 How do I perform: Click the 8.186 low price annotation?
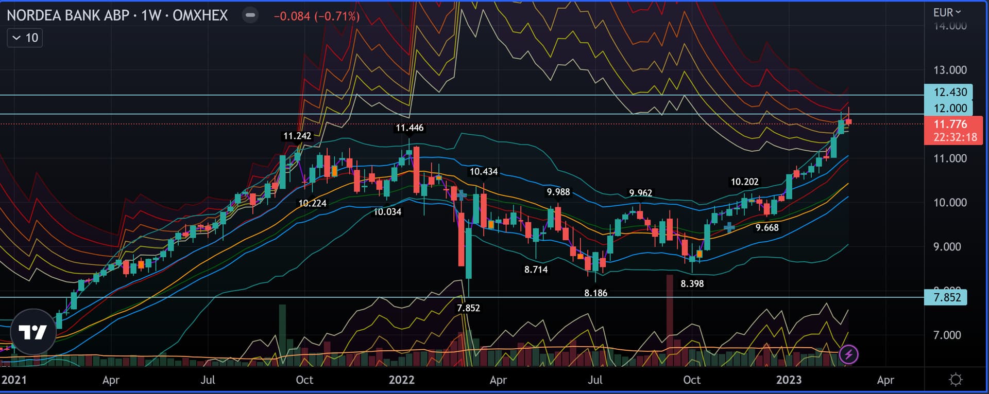(x=595, y=293)
